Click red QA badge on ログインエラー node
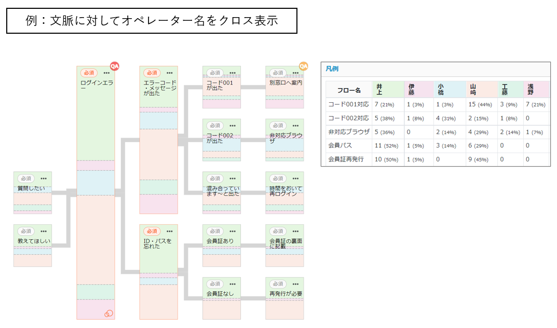 [x=114, y=66]
